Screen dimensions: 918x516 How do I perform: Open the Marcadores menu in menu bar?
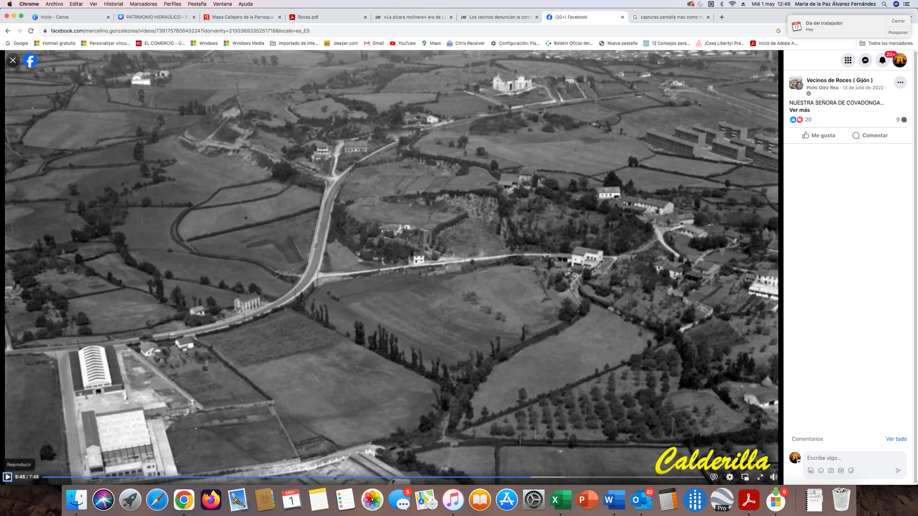click(143, 4)
